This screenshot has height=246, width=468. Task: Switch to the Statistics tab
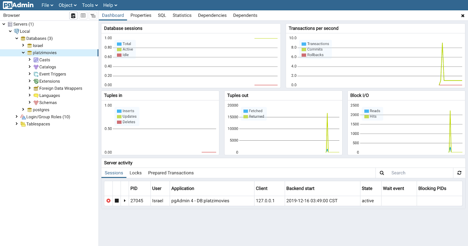pos(182,15)
